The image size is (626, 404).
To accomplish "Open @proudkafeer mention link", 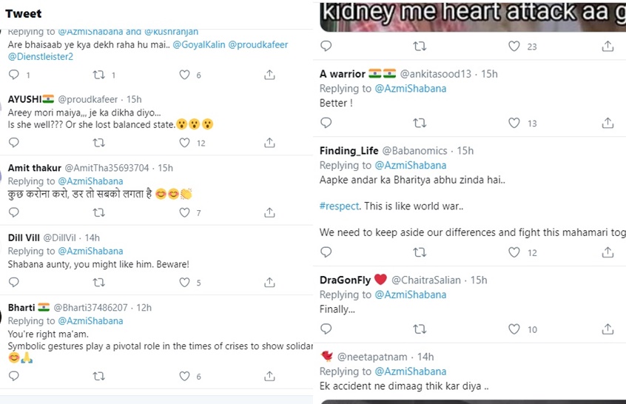I will coord(258,45).
